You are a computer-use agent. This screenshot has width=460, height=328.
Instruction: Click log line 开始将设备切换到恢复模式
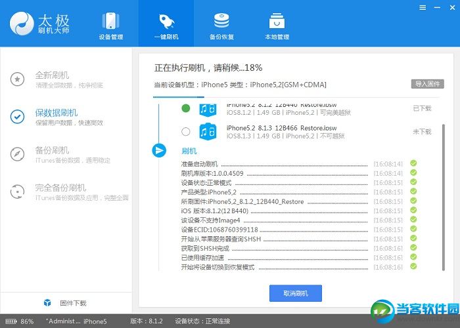pyautogui.click(x=218, y=267)
